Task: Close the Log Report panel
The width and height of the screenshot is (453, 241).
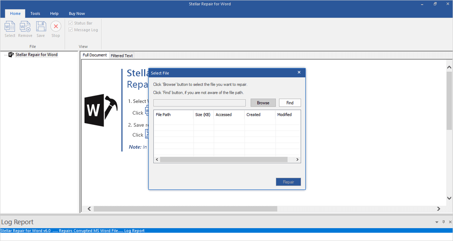Action: point(450,222)
